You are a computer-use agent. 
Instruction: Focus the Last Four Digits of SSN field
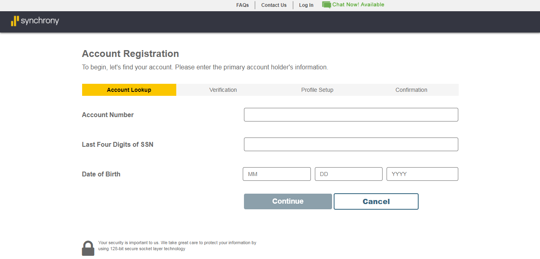[351, 144]
